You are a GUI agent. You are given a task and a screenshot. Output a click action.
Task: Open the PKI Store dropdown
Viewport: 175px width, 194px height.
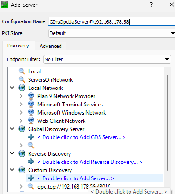point(112,33)
